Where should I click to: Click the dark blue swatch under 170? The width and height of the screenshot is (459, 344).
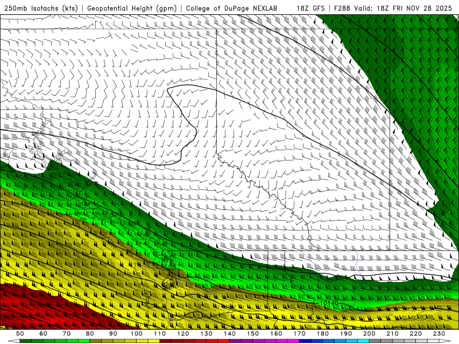305,341
